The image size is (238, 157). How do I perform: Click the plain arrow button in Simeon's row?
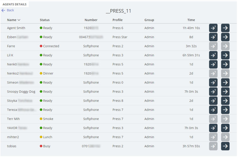[225, 83]
